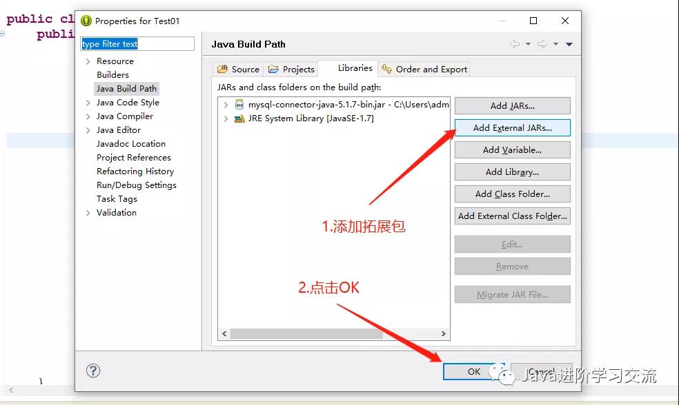This screenshot has height=405, width=679.
Task: Expand the mysql-connector-java jar entry
Action: 226,105
